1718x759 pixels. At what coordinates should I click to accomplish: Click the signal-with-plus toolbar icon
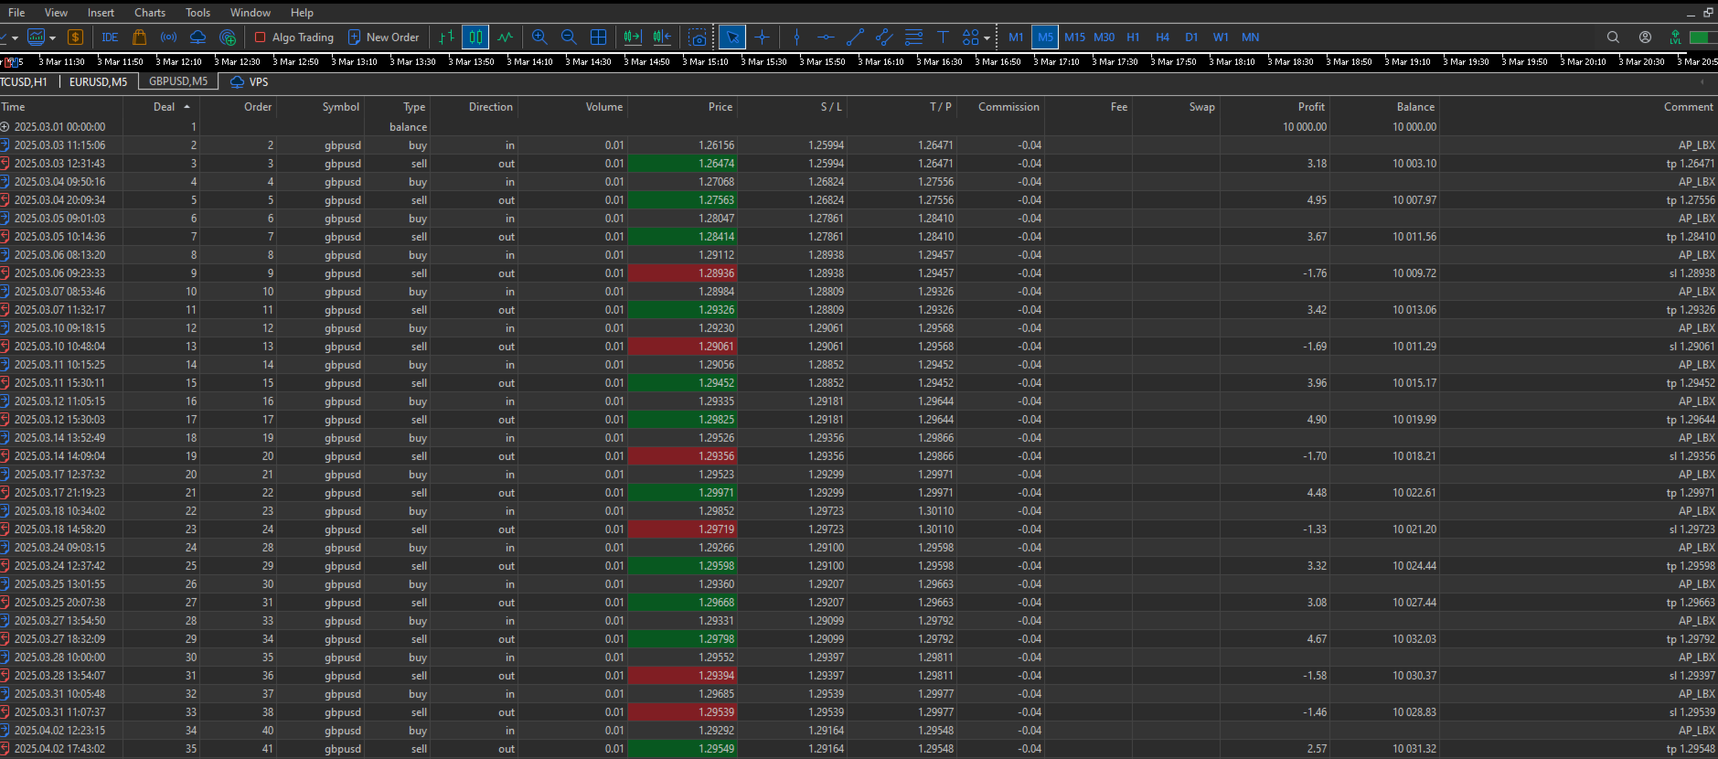click(228, 37)
